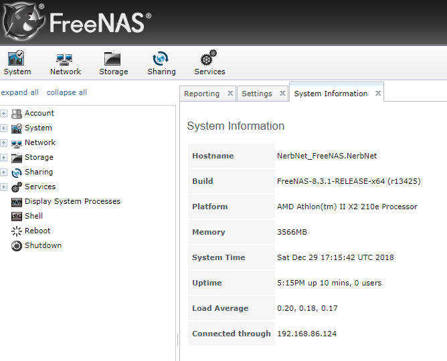Viewport: 447px width, 361px height.
Task: Close the System Information tab
Action: pyautogui.click(x=378, y=94)
